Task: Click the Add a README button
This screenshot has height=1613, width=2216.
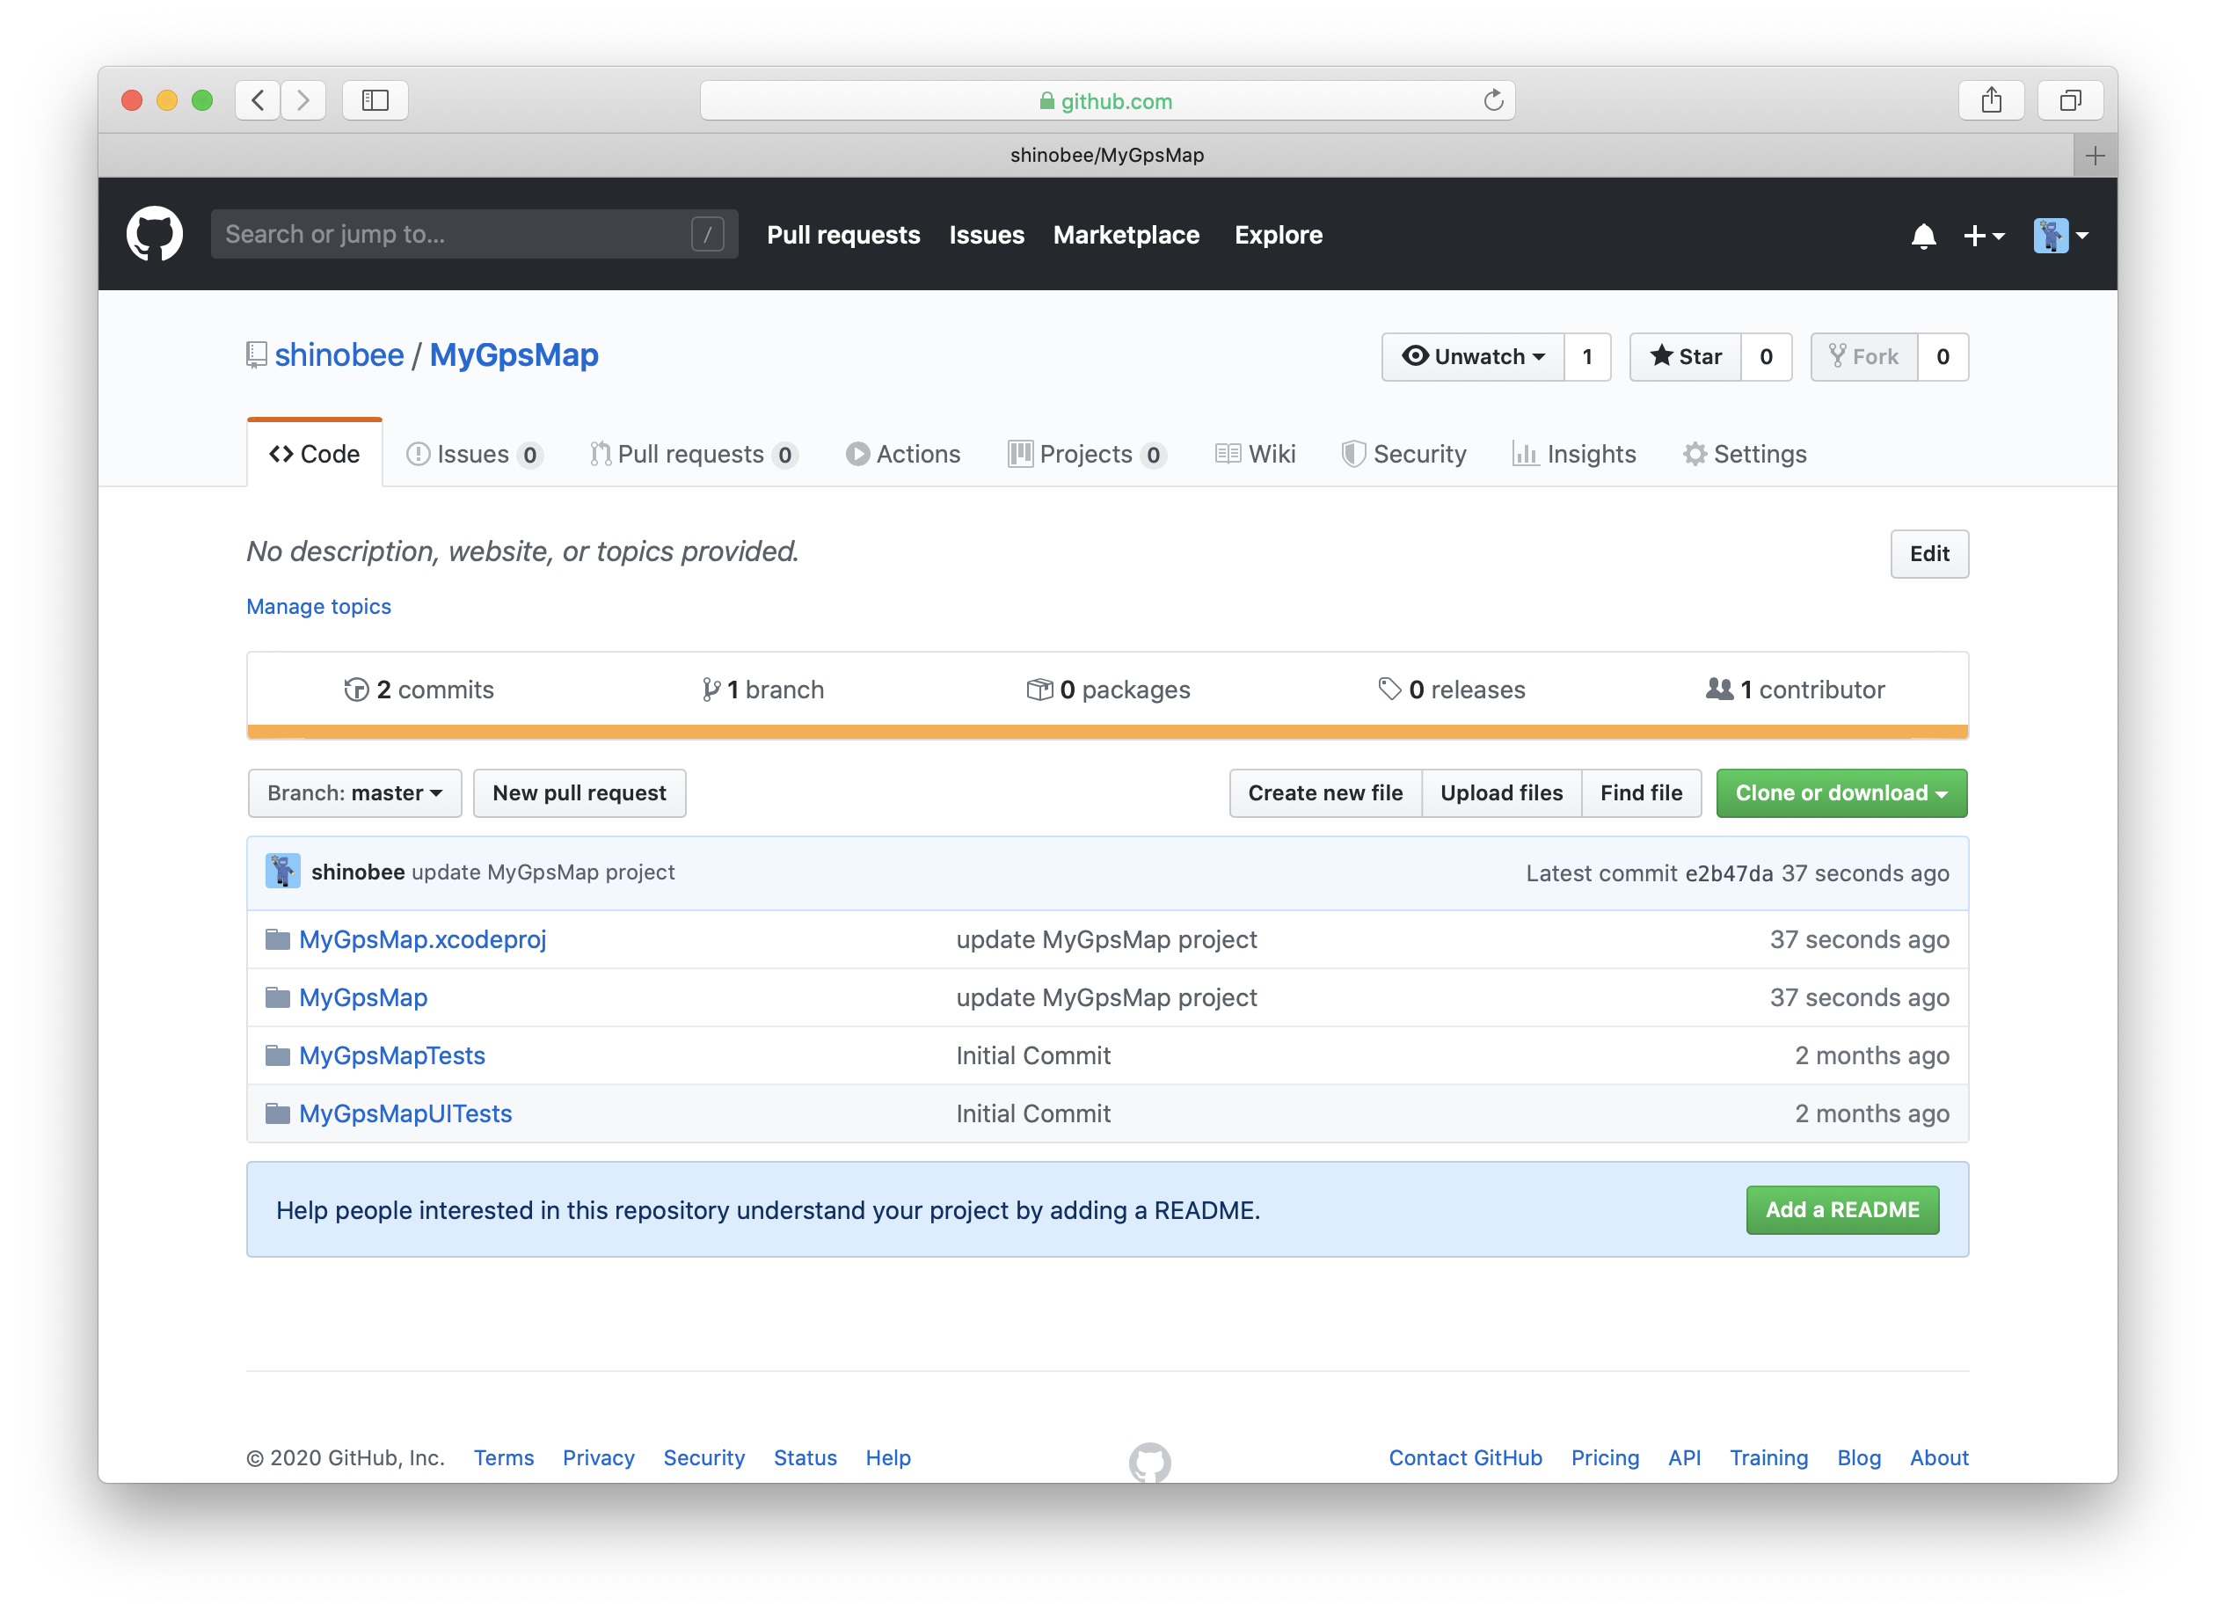Action: pos(1843,1209)
